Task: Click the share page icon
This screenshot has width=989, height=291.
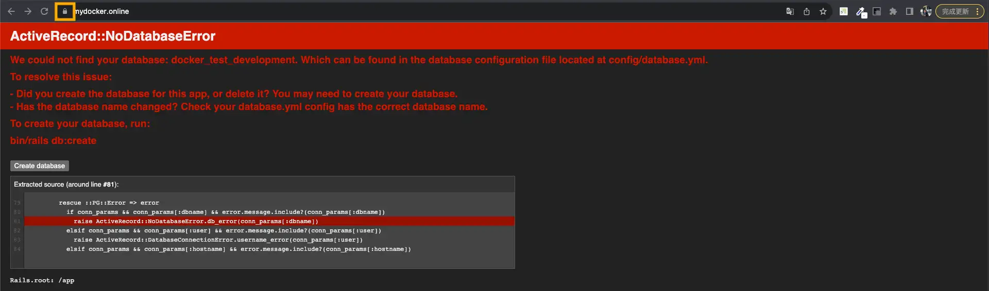Action: [x=807, y=11]
